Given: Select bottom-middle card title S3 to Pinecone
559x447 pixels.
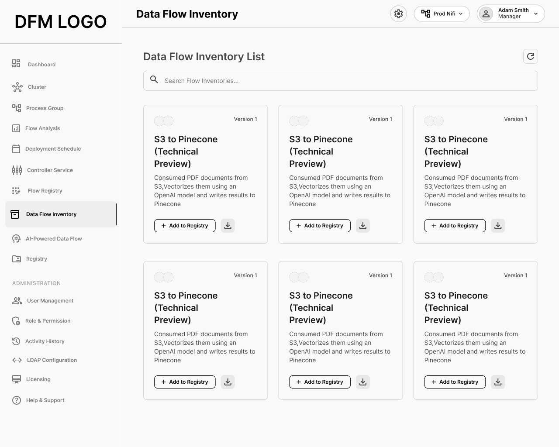Looking at the screenshot, I should [321, 308].
